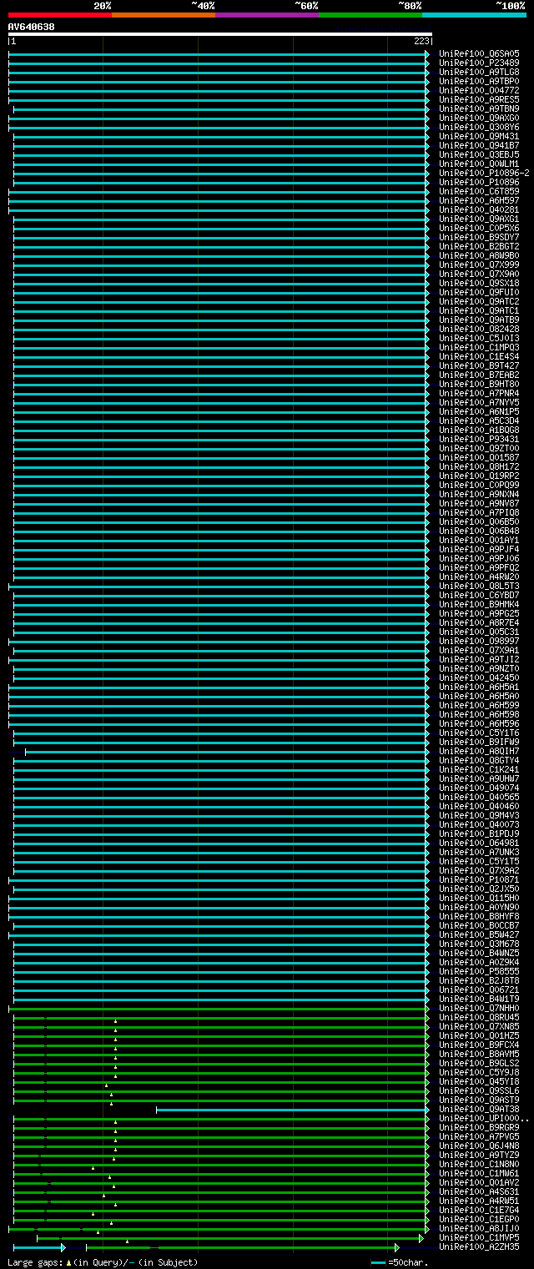Select label UniRef100_A2ZH35
The width and height of the screenshot is (534, 1269).
pyautogui.click(x=479, y=1246)
